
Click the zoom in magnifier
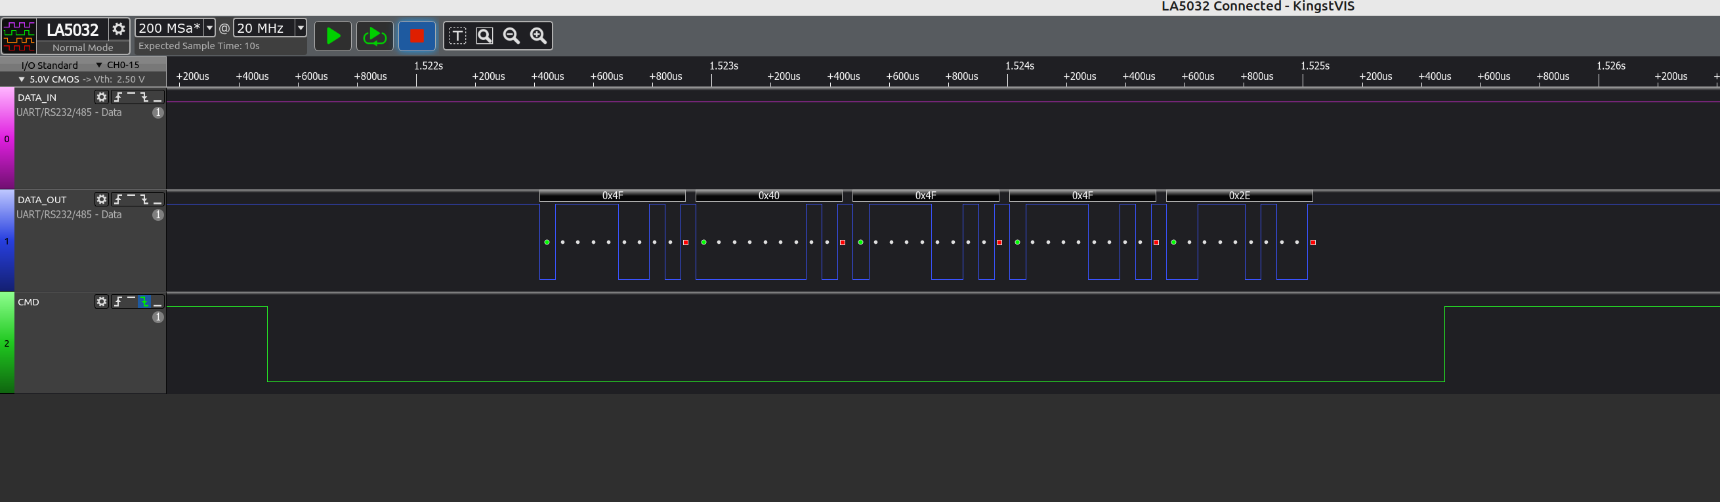coord(538,36)
